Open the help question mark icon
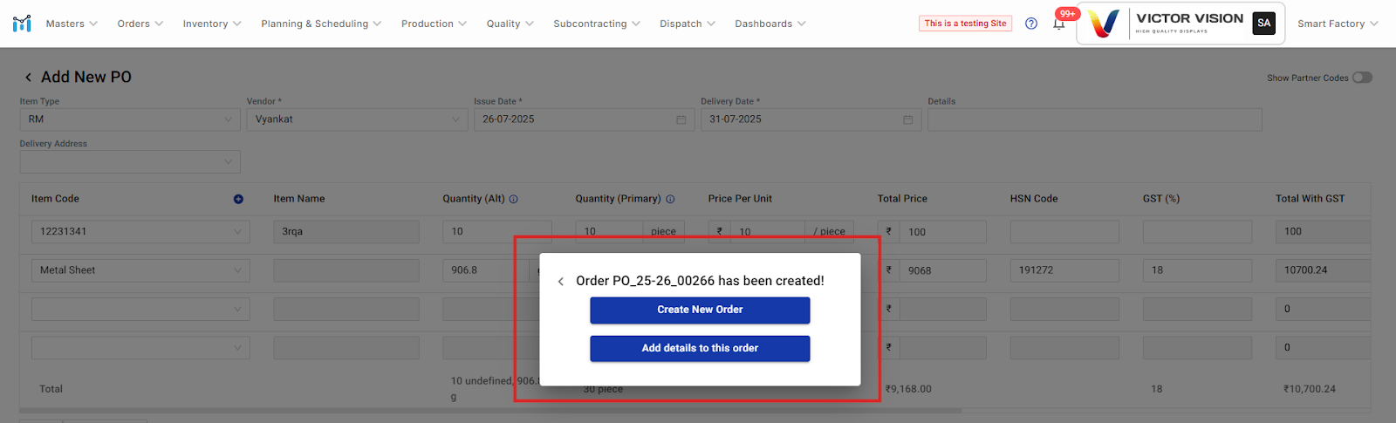Viewport: 1396px width, 423px height. [x=1031, y=24]
